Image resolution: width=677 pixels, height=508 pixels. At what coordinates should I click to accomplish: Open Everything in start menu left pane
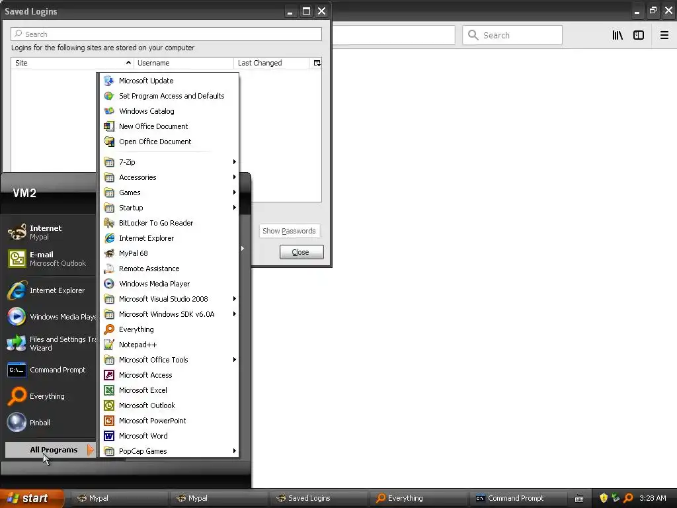50,396
